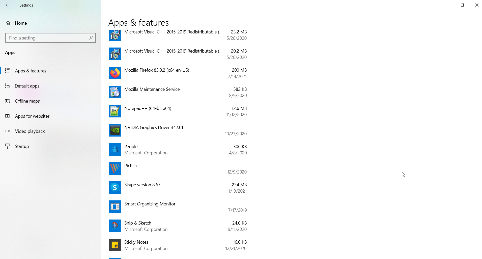Click the People app icon
Viewport: 482px width, 259px height.
tap(115, 149)
